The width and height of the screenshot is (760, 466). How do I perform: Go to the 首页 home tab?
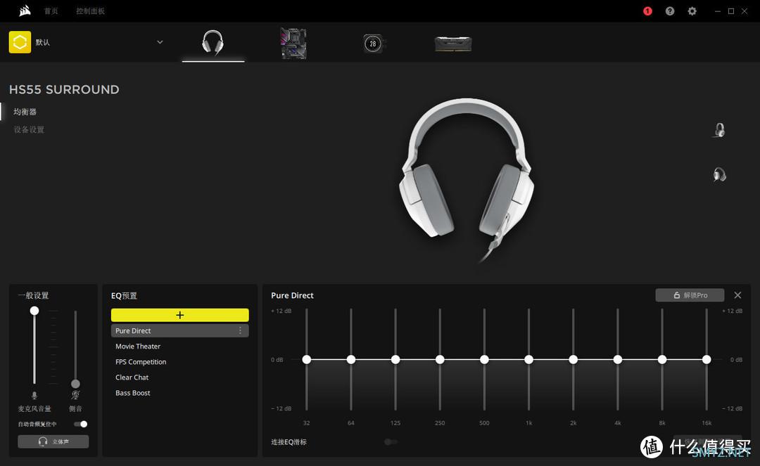click(x=51, y=11)
